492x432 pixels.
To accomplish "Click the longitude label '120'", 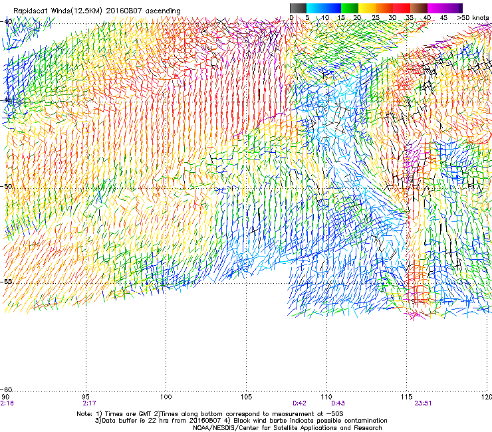I will coord(487,397).
